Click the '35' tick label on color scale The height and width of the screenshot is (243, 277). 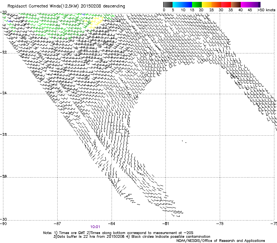coord(231,10)
